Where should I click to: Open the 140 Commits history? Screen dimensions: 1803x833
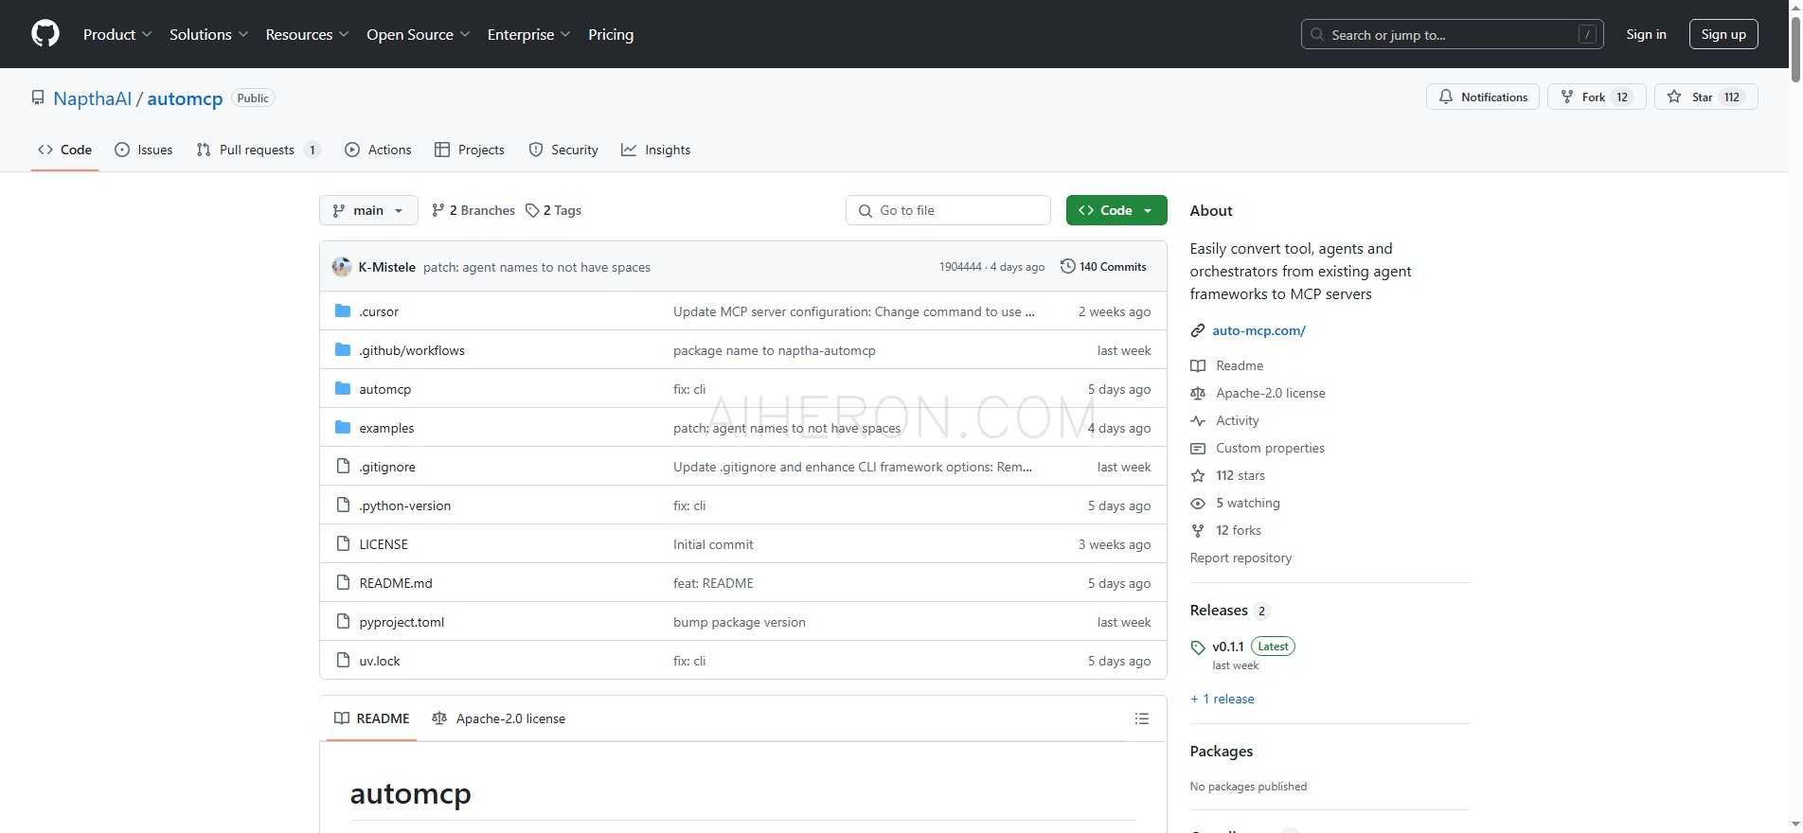tap(1103, 267)
